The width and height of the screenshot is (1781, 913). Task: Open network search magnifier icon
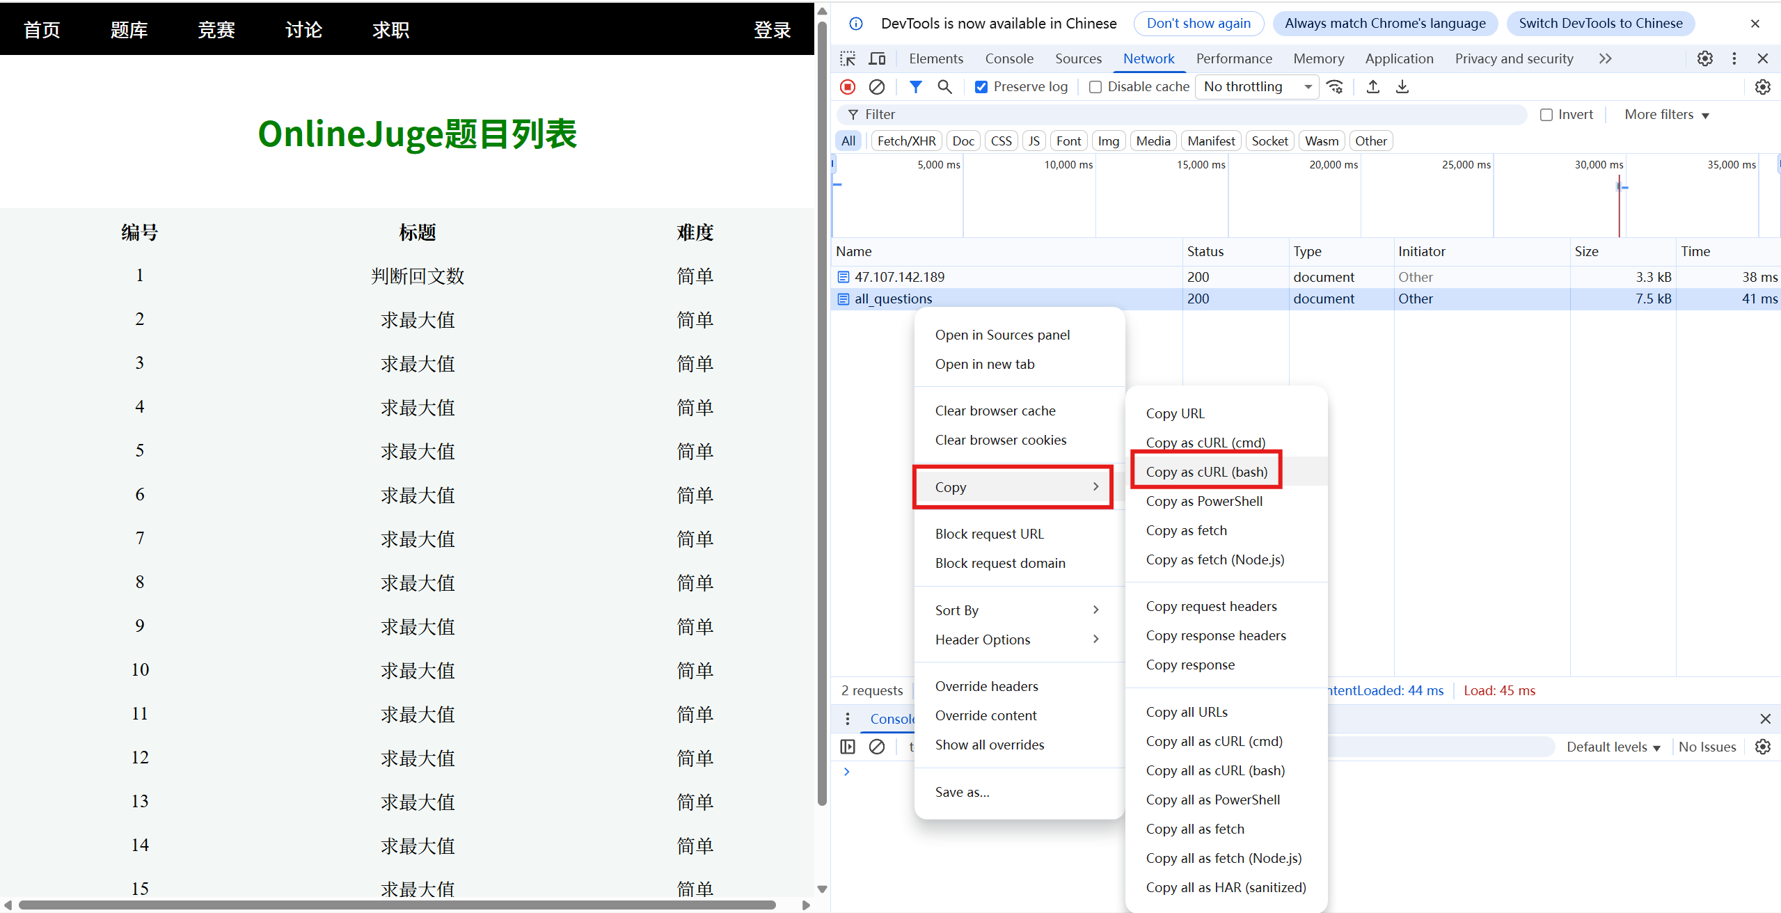[x=944, y=87]
